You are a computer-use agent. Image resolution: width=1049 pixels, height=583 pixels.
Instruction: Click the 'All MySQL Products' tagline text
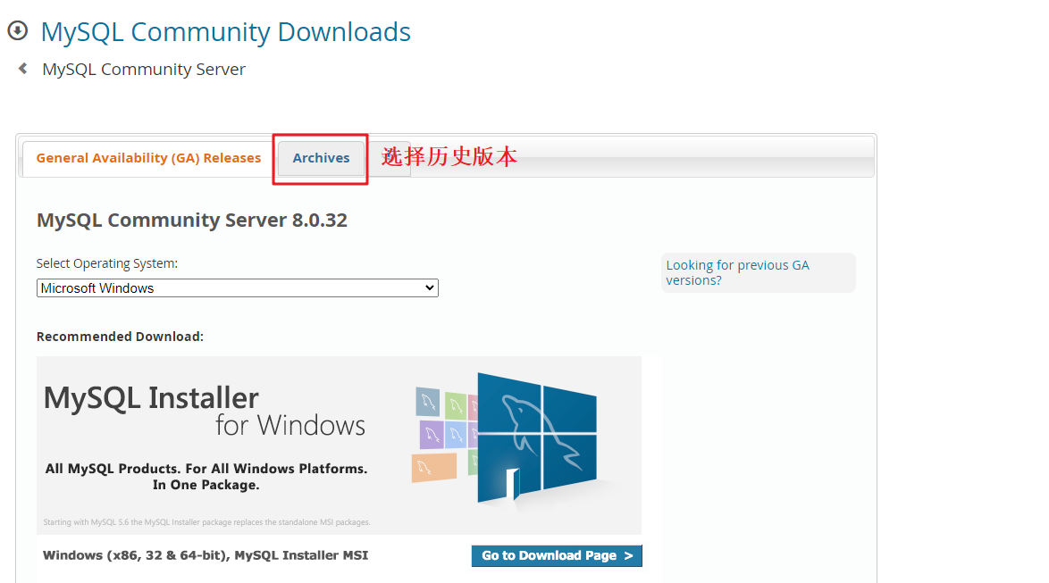[x=206, y=477]
